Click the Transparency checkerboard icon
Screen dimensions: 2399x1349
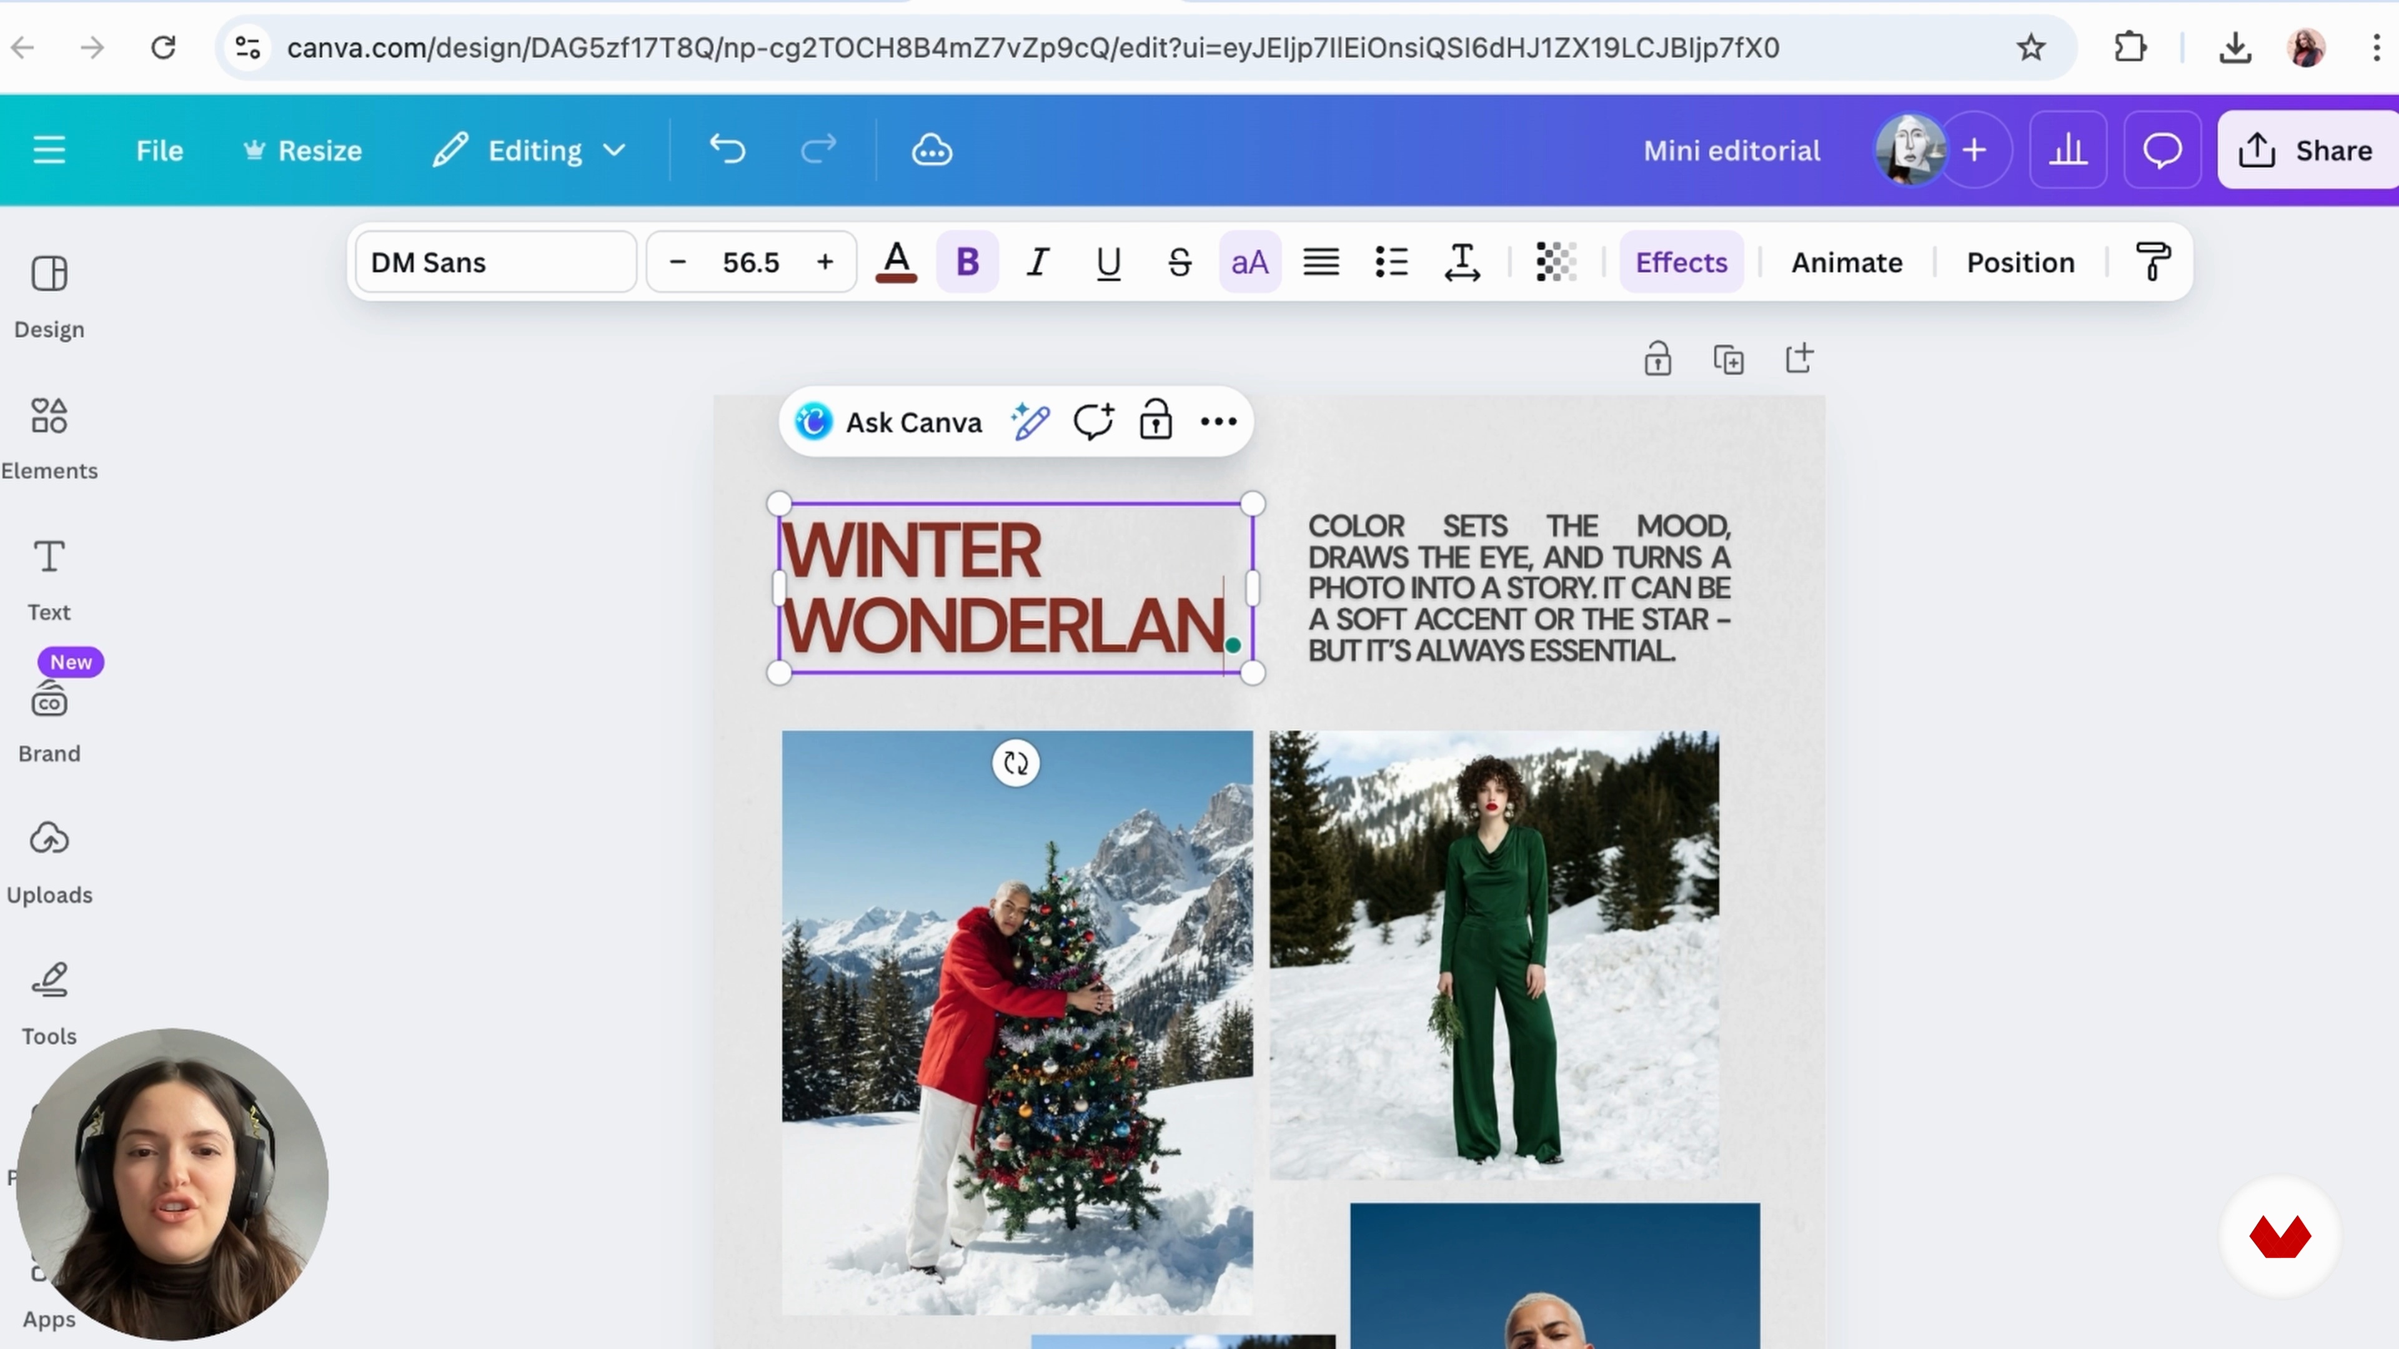[x=1555, y=262]
